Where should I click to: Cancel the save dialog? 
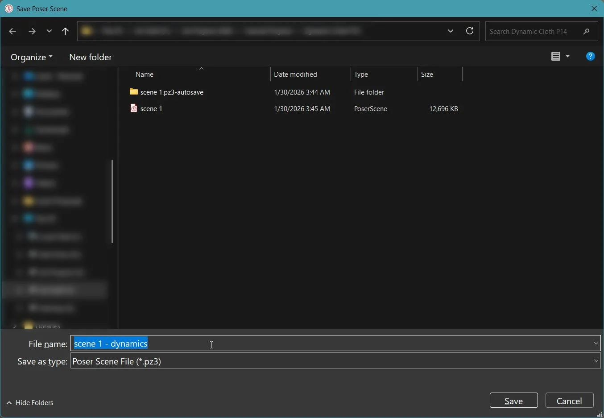point(569,400)
